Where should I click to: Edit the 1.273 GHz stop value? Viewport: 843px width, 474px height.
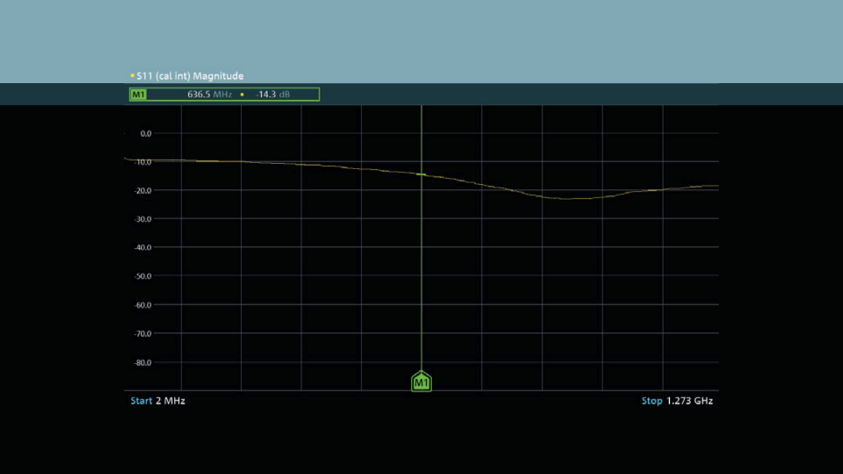click(x=690, y=401)
